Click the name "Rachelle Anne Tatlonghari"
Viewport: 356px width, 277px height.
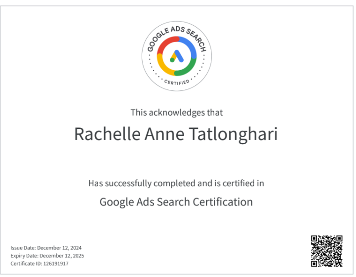click(176, 134)
